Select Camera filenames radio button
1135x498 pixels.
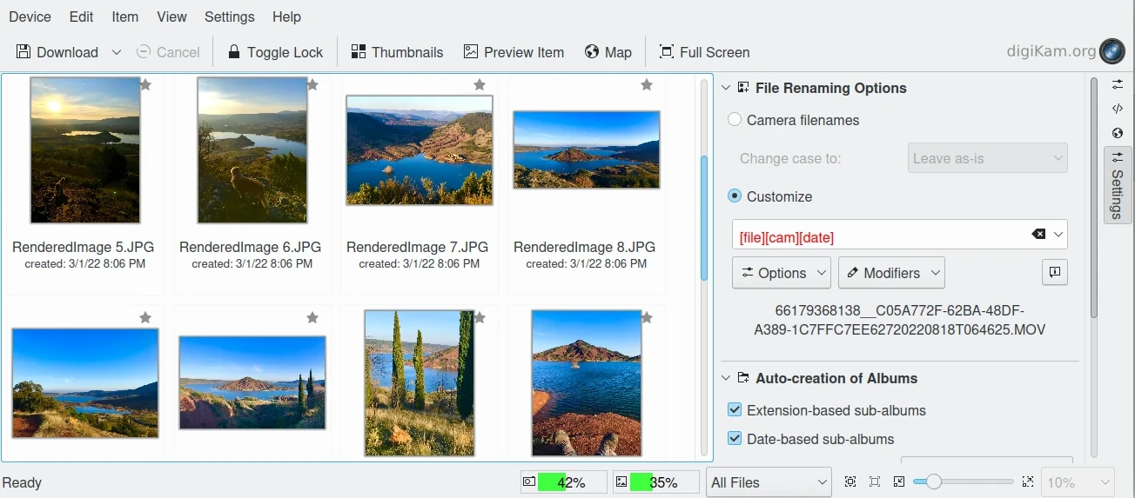pyautogui.click(x=735, y=120)
